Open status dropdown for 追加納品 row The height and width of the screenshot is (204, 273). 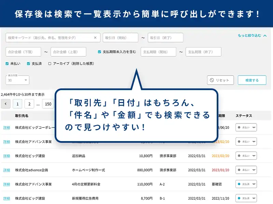246,156
